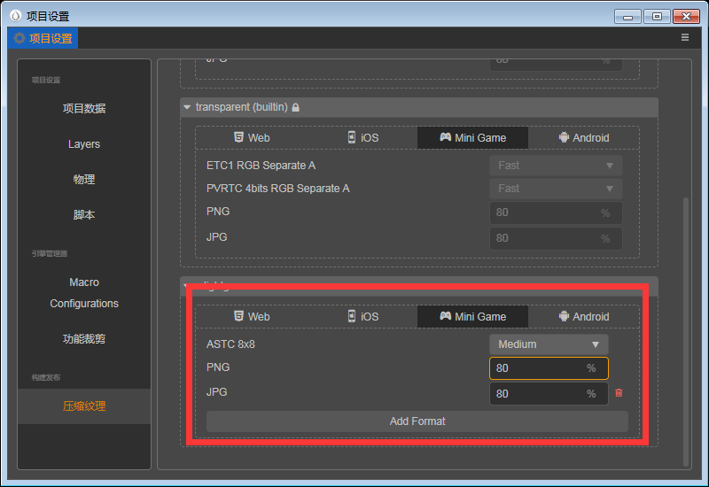
Task: Open the ASTC 8x8 Medium quality dropdown
Action: click(549, 344)
